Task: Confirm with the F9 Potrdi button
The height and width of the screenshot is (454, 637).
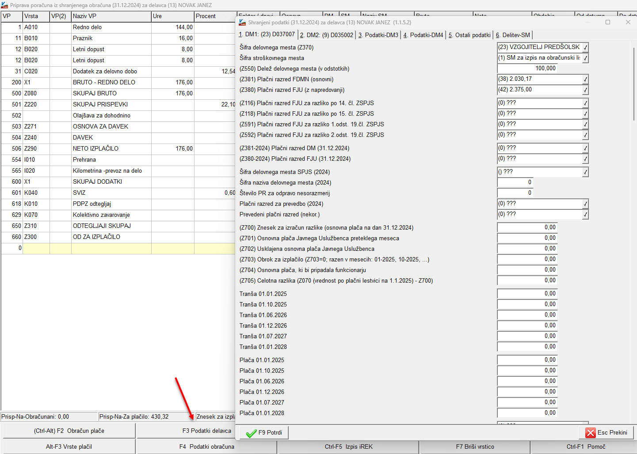Action: click(x=264, y=432)
